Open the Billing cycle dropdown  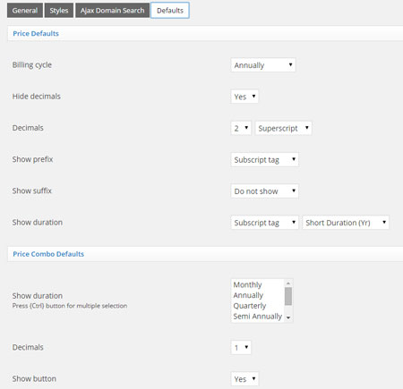(x=263, y=65)
